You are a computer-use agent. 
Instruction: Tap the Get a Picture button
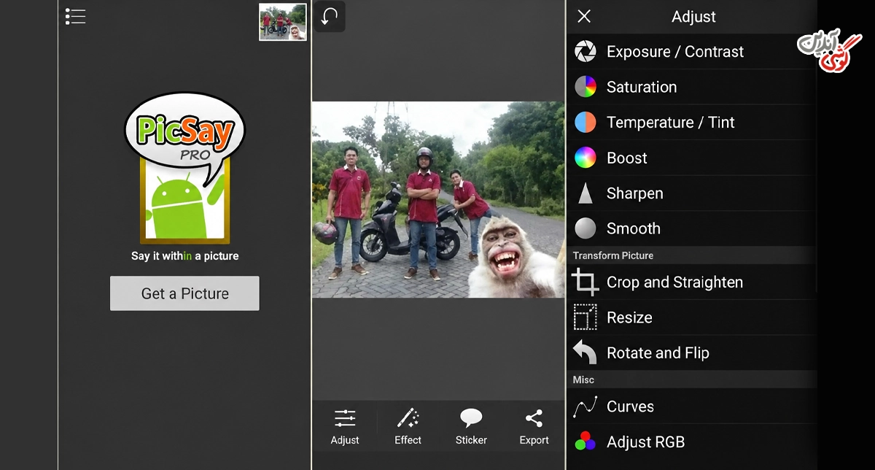point(184,293)
